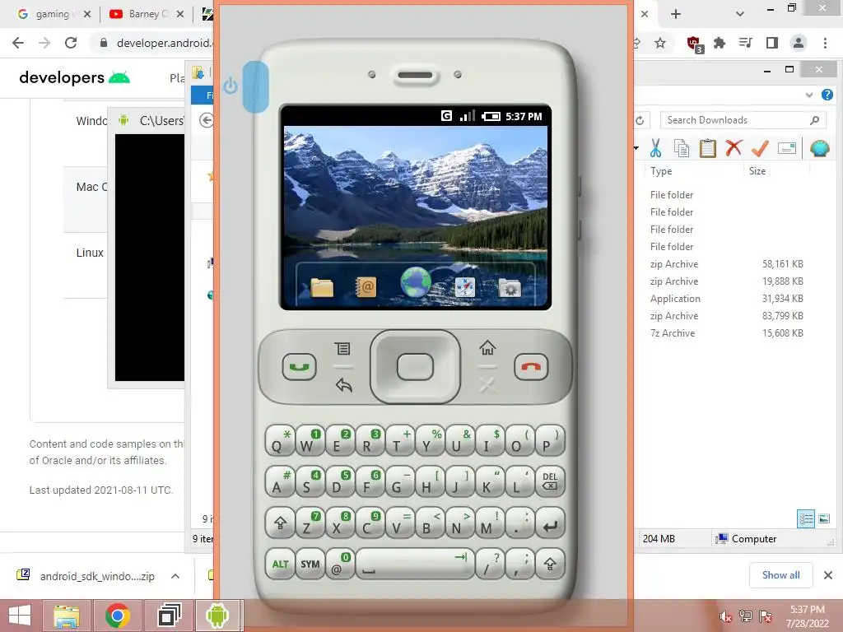Tap the emulator back arrow key

(x=343, y=385)
